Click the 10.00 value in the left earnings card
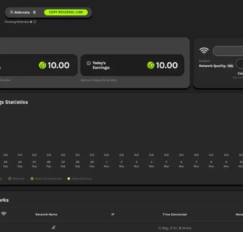Image resolution: width=243 pixels, height=232 pixels. [58, 65]
